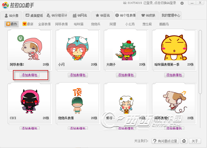Click the 关于 button
Viewport: 207px width, 148px height.
pos(195,141)
